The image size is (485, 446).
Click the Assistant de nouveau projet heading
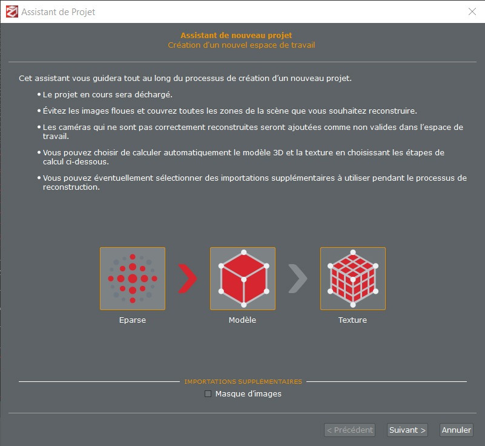coord(236,35)
